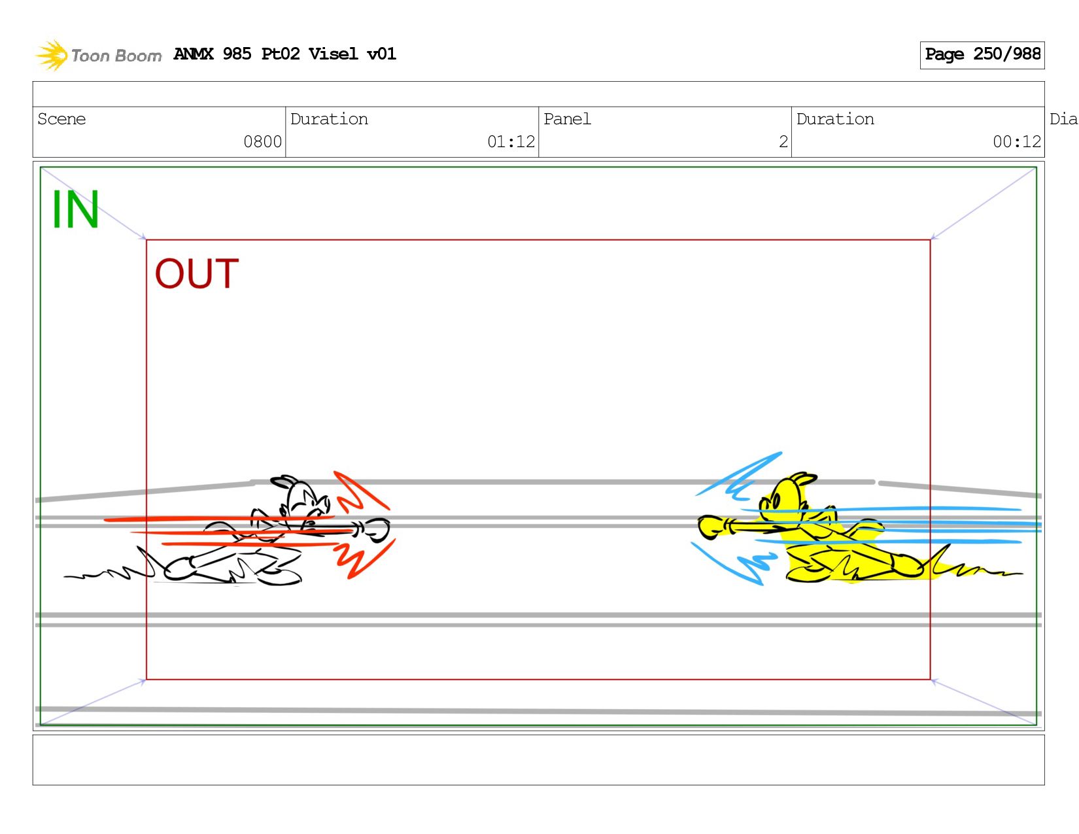Click the 'Scene' header label
1079x834 pixels.
pyautogui.click(x=61, y=119)
